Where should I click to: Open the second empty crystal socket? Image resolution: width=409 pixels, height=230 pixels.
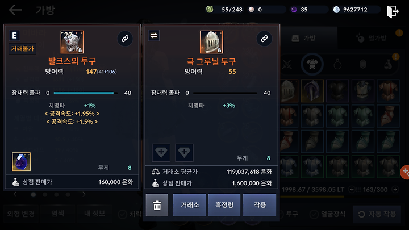click(x=184, y=152)
